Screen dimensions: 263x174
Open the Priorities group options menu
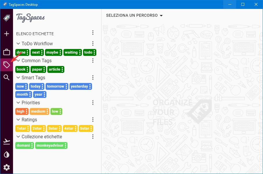point(93,103)
